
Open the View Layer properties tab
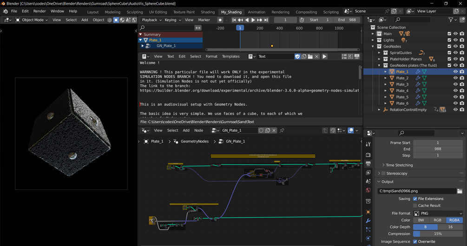tap(368, 173)
